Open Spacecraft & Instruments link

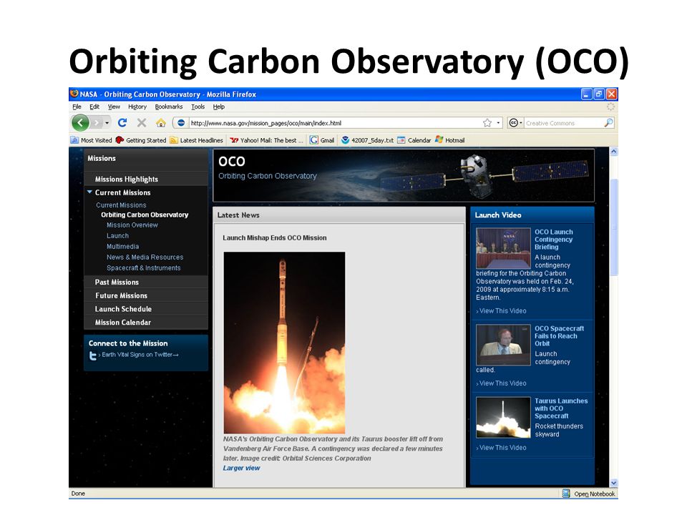[x=143, y=268]
